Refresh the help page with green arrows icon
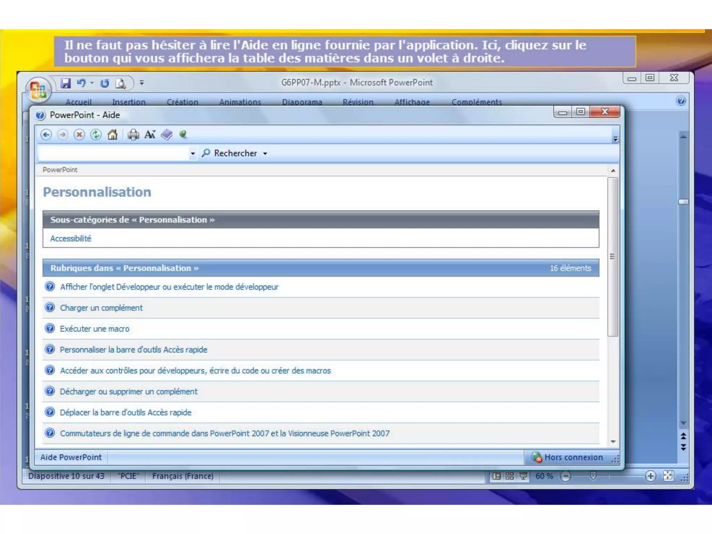The height and width of the screenshot is (534, 712). point(96,135)
